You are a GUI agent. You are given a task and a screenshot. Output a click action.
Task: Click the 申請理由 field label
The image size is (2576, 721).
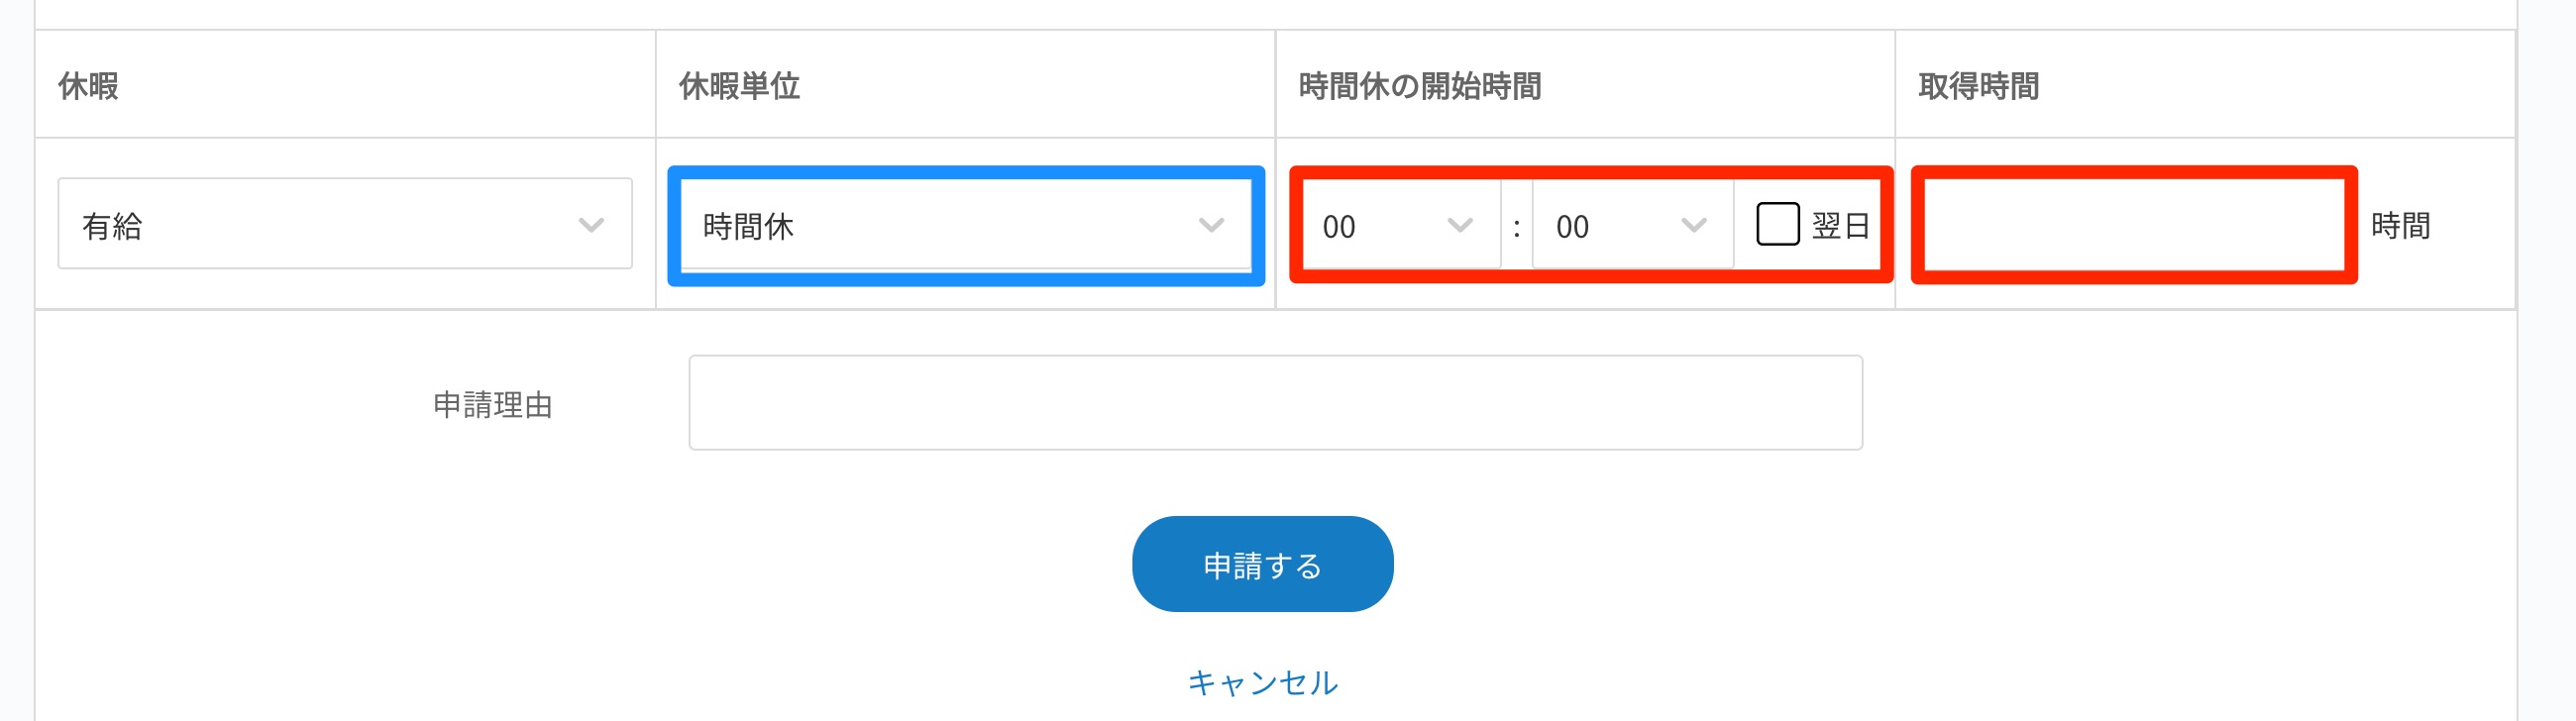[x=493, y=405]
